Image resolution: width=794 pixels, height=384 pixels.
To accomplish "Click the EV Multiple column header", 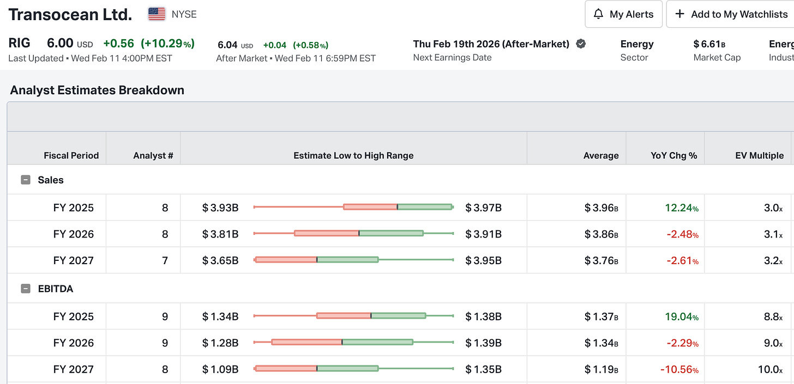I will click(x=759, y=155).
